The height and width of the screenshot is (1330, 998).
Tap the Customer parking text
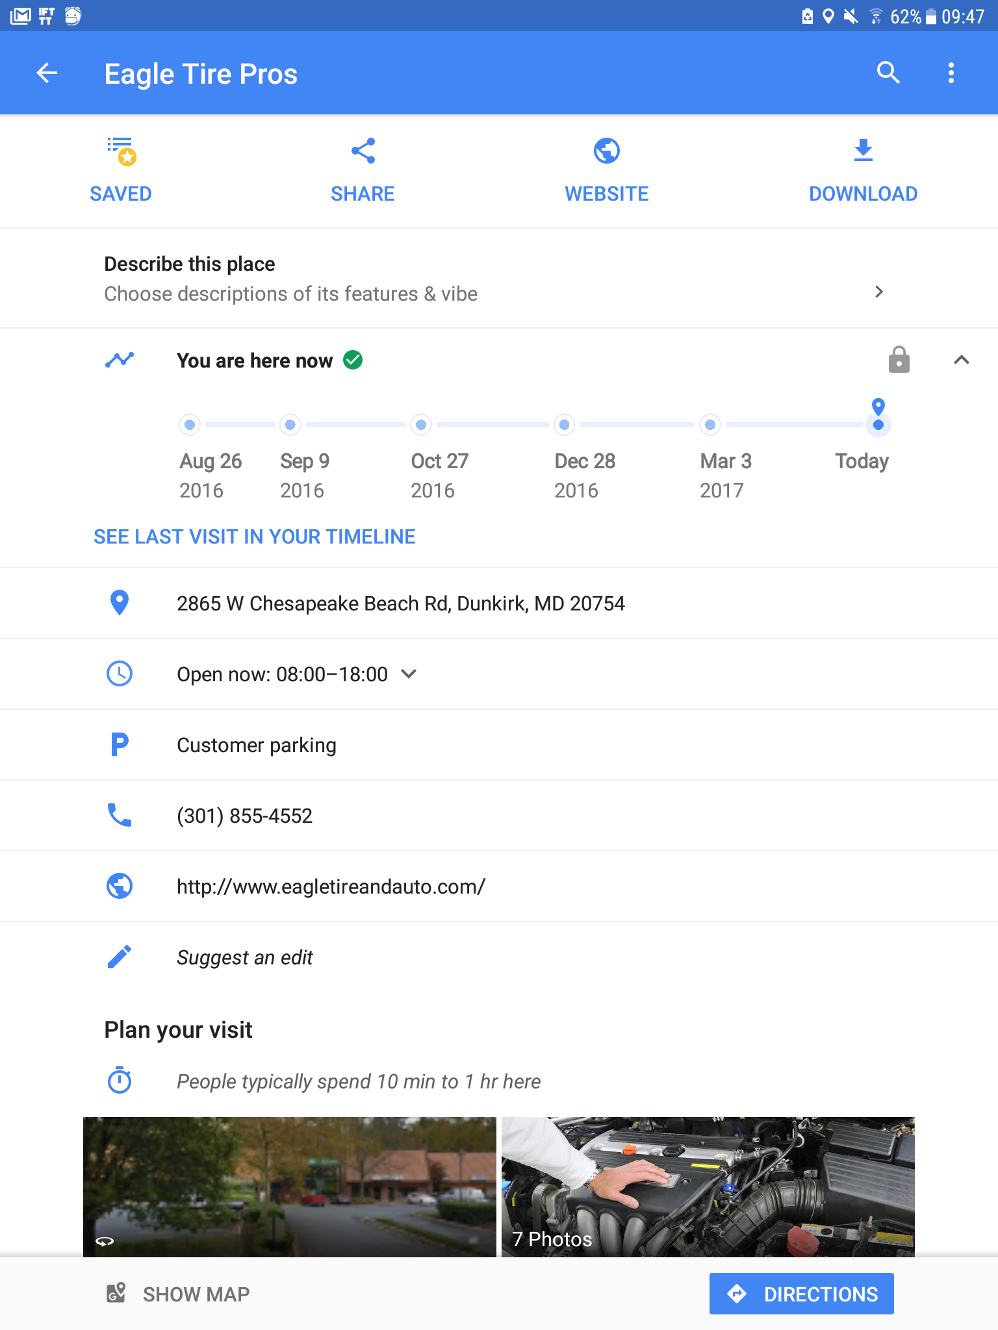257,745
